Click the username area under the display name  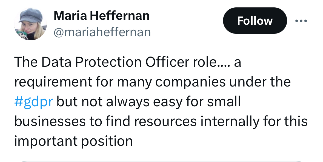click(x=102, y=32)
